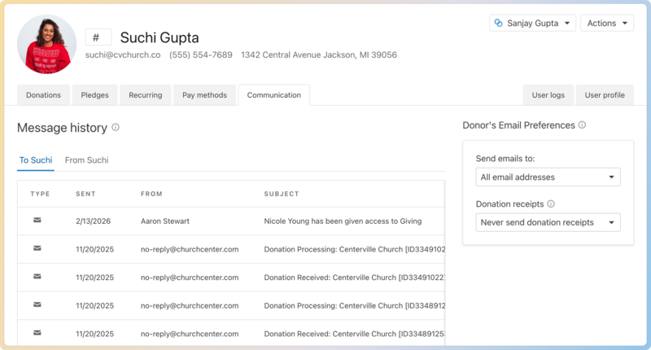
Task: Click the info icon next to Message history
Action: tap(116, 128)
